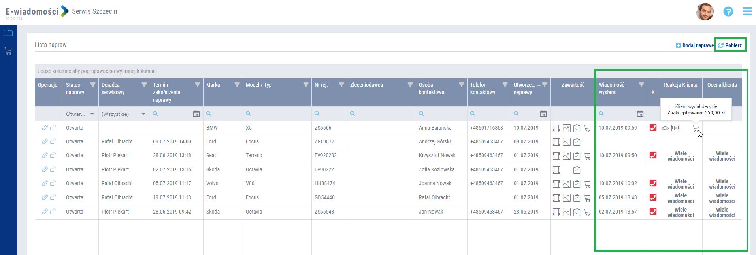The image size is (756, 255).
Task: Sort by the Marka column header
Action: click(213, 85)
